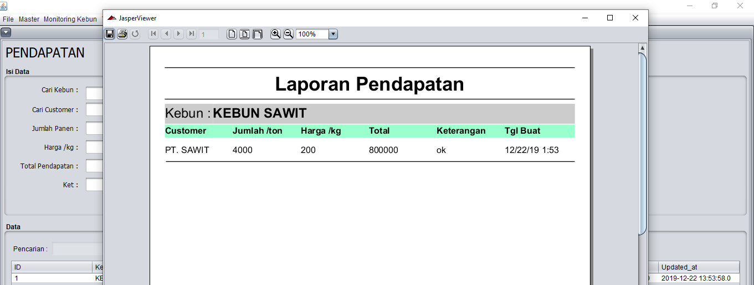The height and width of the screenshot is (285, 754).
Task: Close the JasperViewer window
Action: [635, 18]
